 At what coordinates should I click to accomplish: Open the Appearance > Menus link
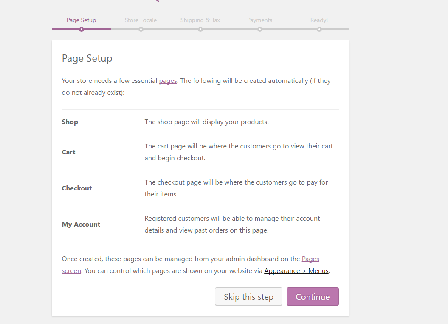click(x=296, y=271)
